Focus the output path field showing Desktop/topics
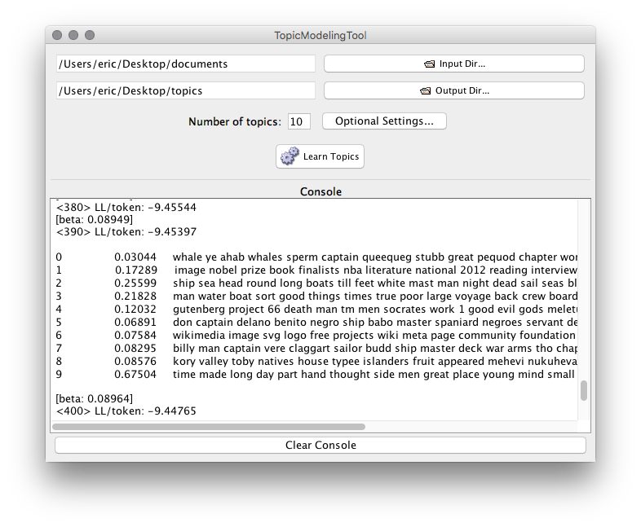Image resolution: width=641 pixels, height=527 pixels. coord(185,90)
